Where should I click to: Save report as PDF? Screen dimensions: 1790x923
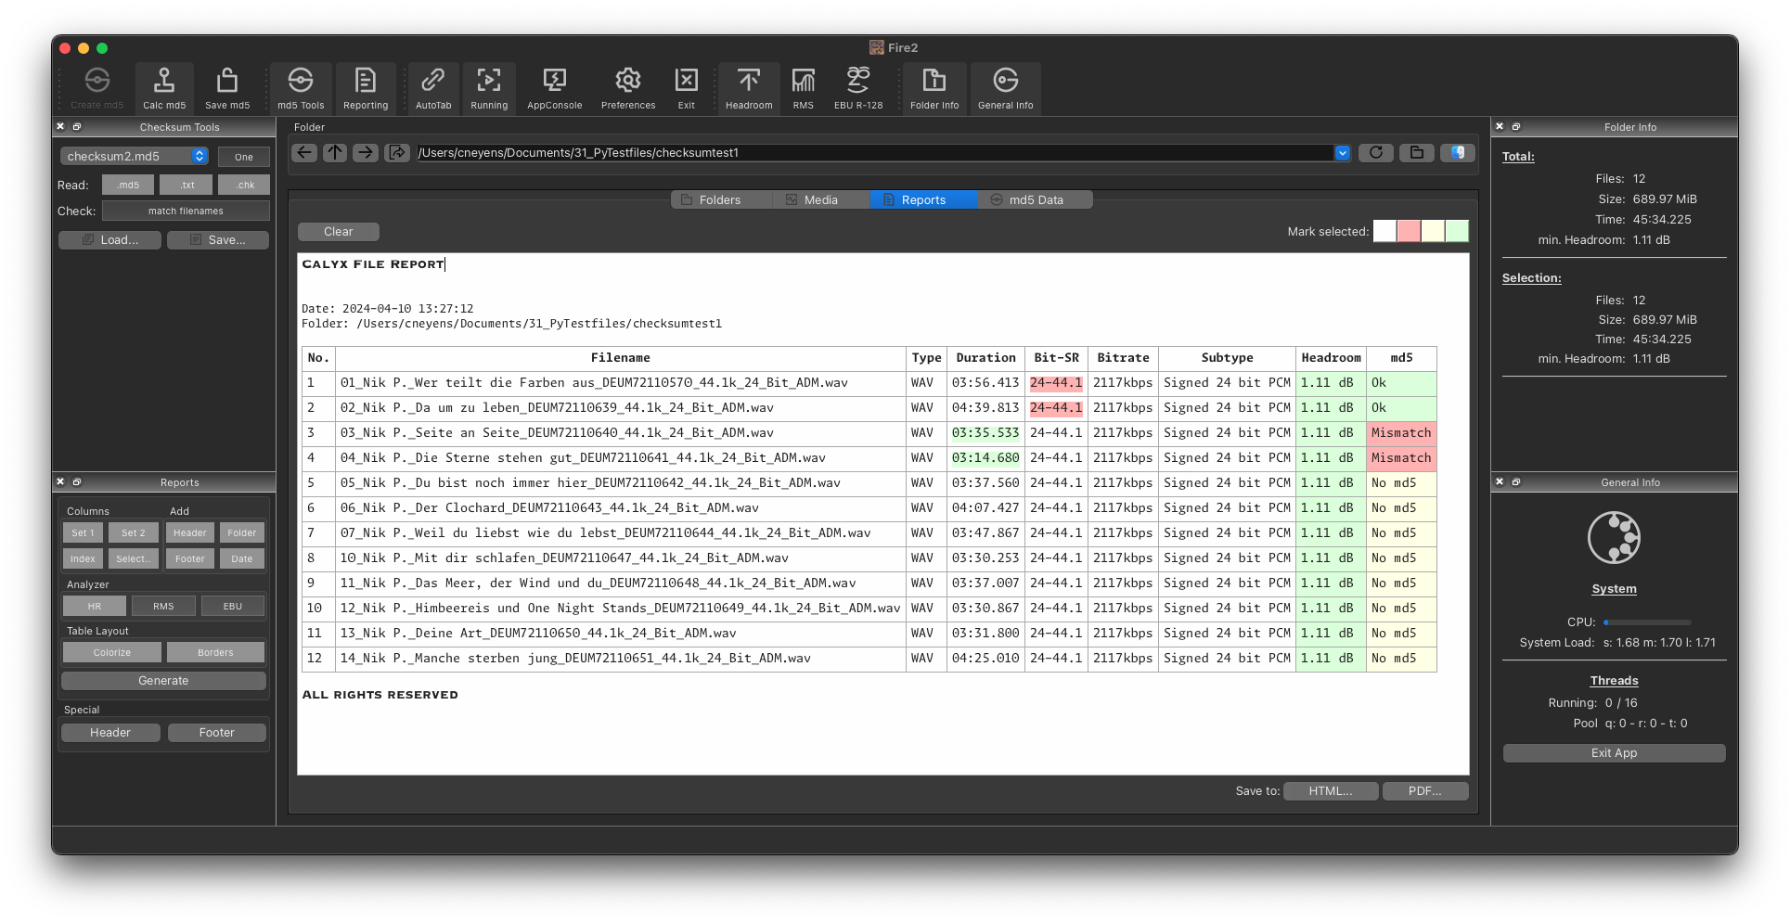click(1424, 790)
